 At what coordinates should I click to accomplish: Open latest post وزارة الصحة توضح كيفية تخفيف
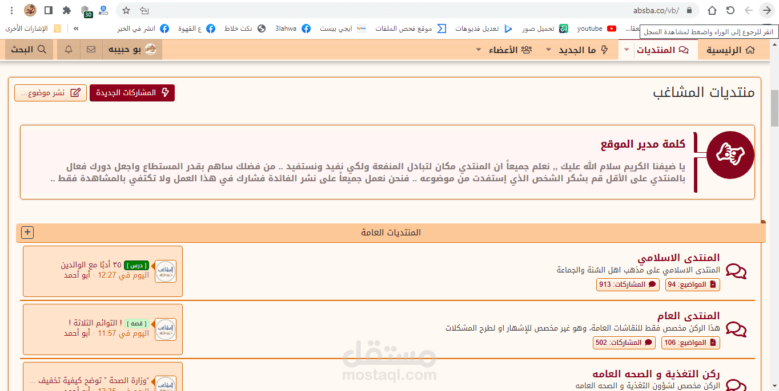tap(89, 381)
